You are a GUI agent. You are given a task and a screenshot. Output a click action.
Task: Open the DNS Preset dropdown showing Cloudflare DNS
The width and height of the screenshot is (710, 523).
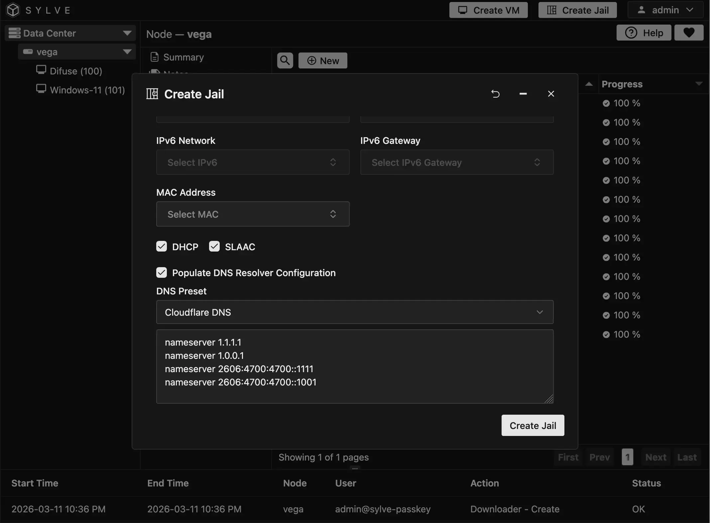click(x=354, y=312)
